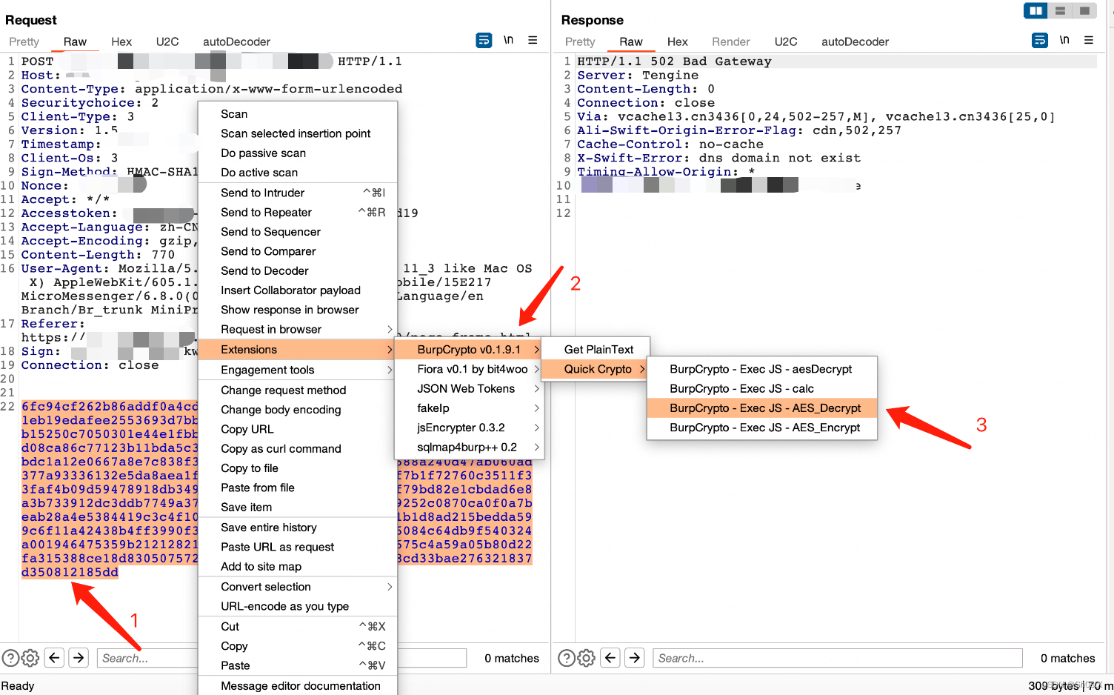Open Request search settings gear
1114x695 pixels.
click(30, 658)
